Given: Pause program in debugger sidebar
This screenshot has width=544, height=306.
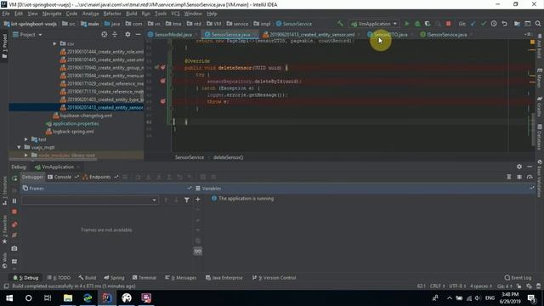Looking at the screenshot, I should 14,201.
